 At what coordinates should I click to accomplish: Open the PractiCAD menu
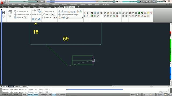105,4
